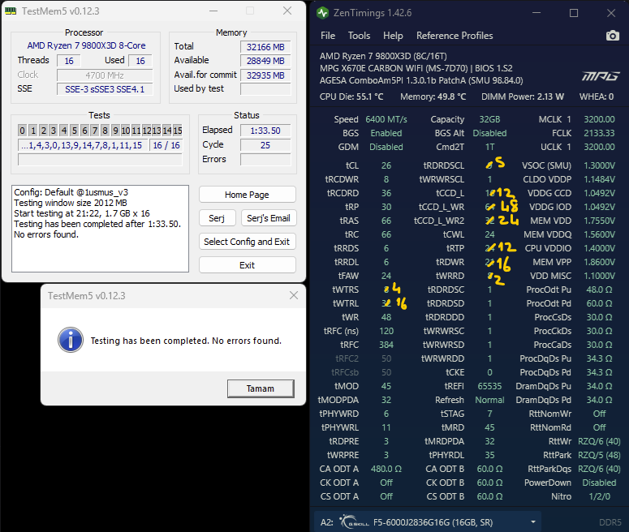
Task: Click the VSOC (SMU) value 1.3000V
Action: click(x=599, y=165)
